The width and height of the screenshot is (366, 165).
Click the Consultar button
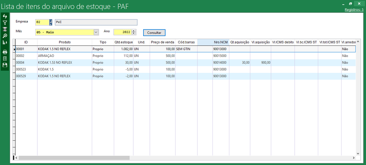pos(154,33)
